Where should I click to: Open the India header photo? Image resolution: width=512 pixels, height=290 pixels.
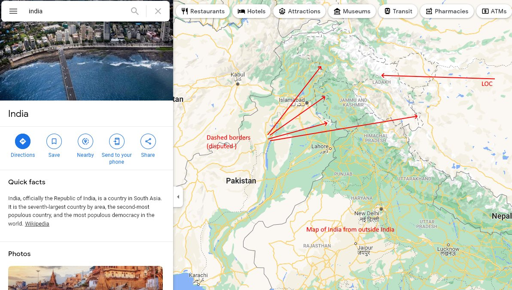(86, 61)
